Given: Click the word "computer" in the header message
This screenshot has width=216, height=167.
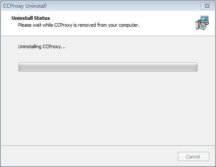Looking at the screenshot, I should [128, 25].
